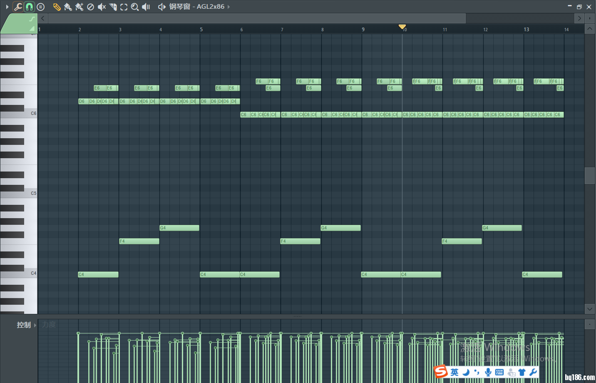The height and width of the screenshot is (383, 596).
Task: Select the pencil Draw tool
Action: click(x=57, y=7)
